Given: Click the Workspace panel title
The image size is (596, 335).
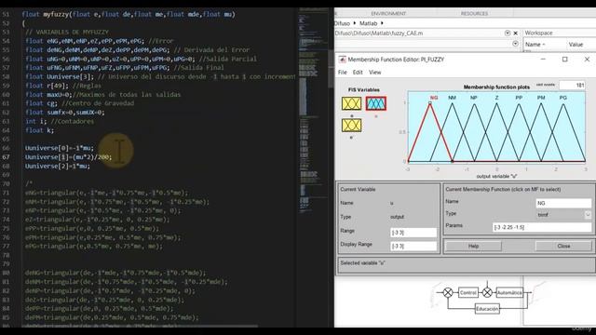Looking at the screenshot, I should 538,33.
